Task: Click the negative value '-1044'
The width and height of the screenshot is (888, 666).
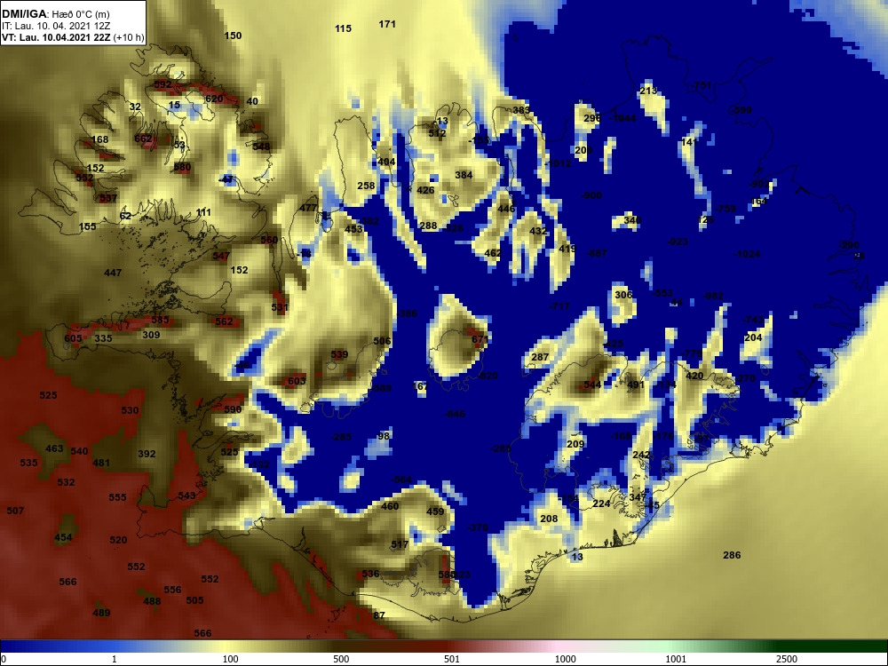Action: (623, 118)
